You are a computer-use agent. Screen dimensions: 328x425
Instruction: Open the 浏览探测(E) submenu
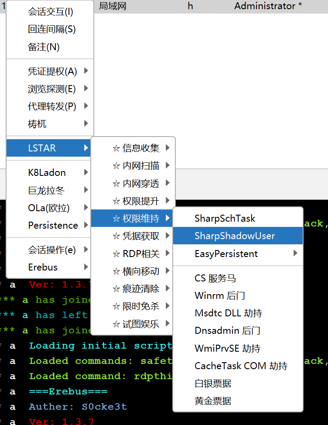[50, 89]
